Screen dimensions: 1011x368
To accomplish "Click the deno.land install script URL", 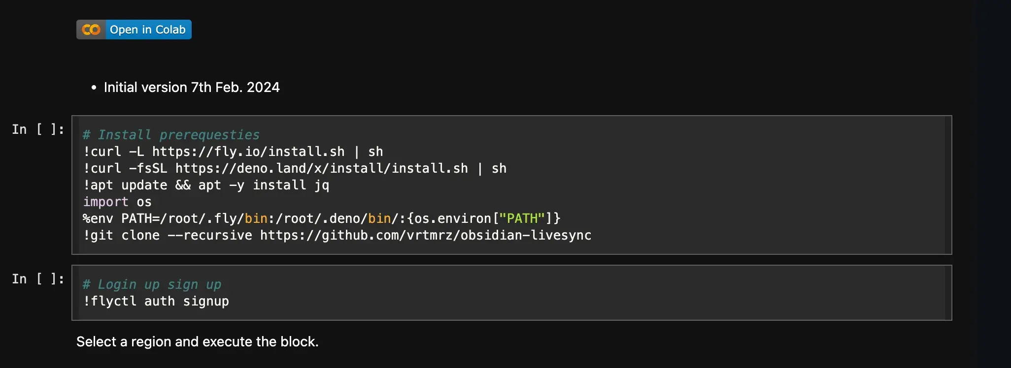I will [x=321, y=168].
